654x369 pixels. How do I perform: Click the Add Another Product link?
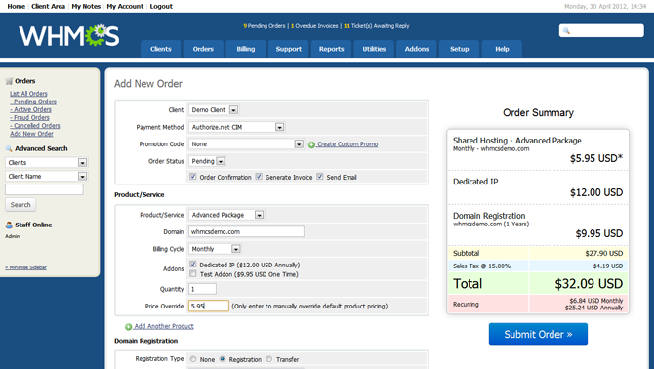(x=164, y=326)
